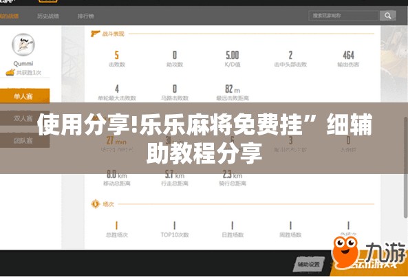Select the 单人赛 mode tab
This screenshot has height=277, width=408.
tap(25, 96)
